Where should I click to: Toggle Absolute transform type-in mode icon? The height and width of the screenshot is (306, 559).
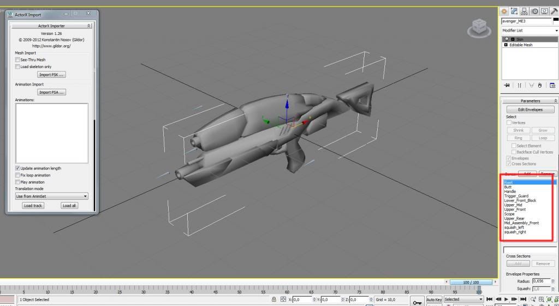point(283,299)
